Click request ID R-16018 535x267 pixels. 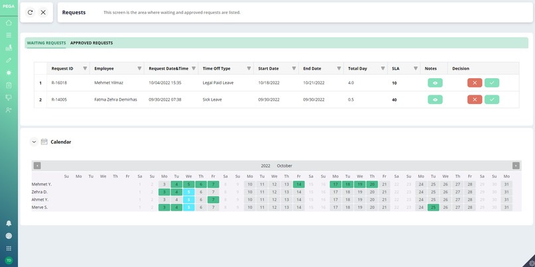coord(59,83)
